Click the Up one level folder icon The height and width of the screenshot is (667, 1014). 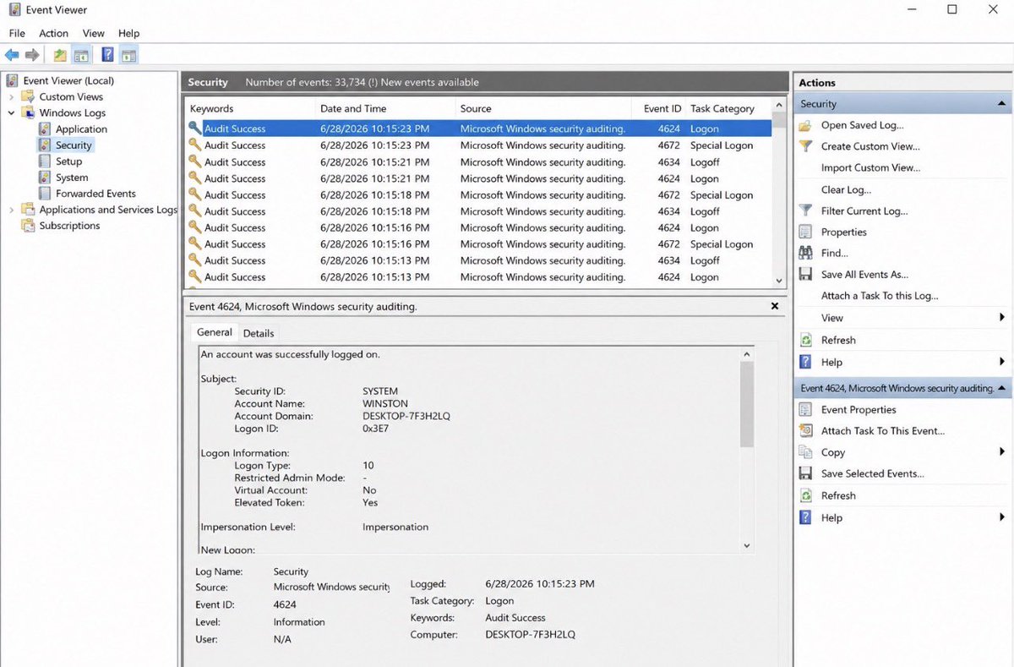(60, 56)
